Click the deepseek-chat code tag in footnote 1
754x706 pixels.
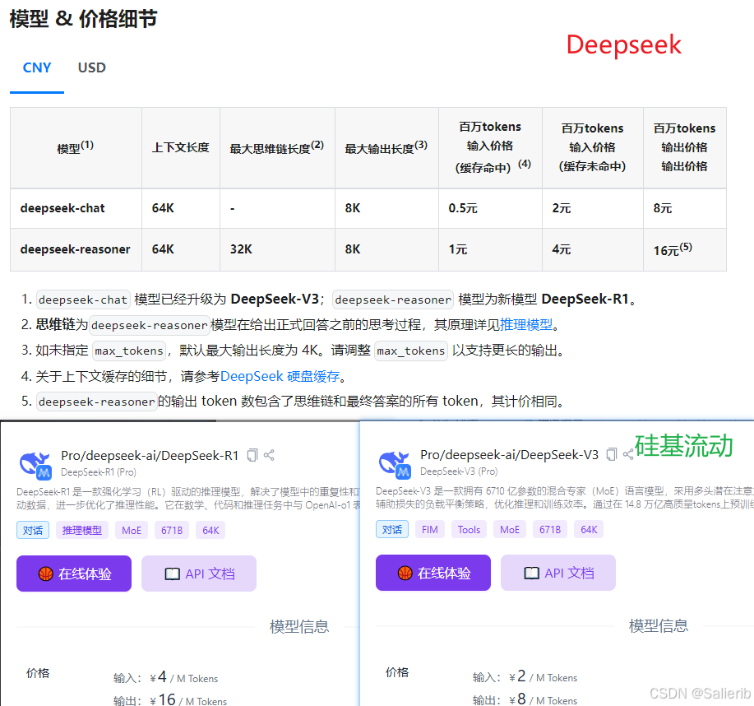(83, 300)
